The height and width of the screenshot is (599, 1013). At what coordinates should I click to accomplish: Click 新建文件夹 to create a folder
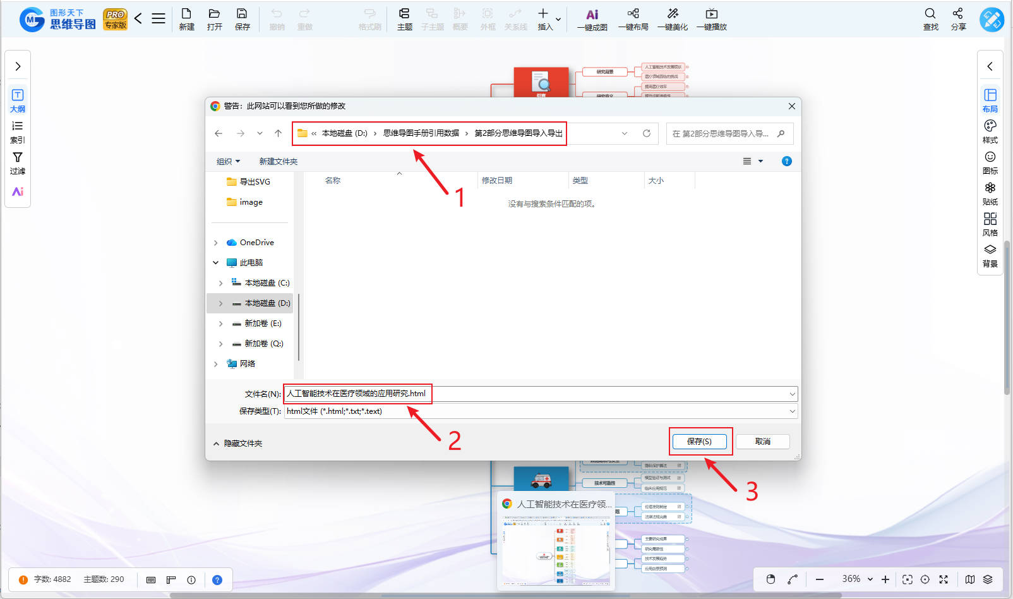278,161
